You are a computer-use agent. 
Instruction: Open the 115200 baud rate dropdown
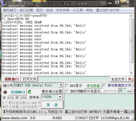[x=60, y=97]
